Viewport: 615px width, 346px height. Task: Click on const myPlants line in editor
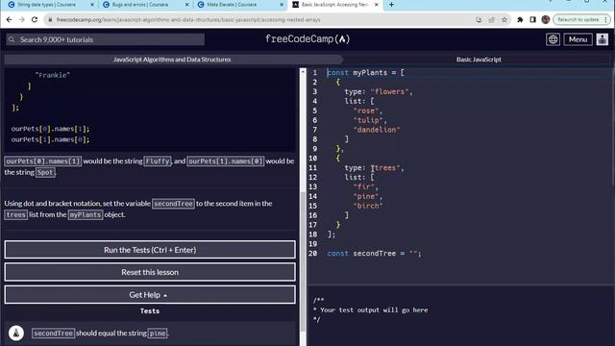(x=365, y=73)
